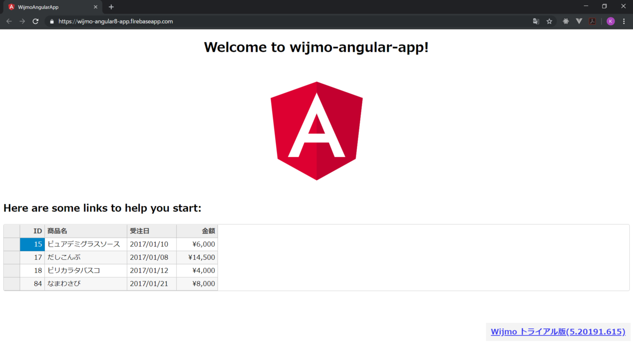Select date cell 2017/01/10
Viewport: 633px width, 343px height.
[x=152, y=244]
